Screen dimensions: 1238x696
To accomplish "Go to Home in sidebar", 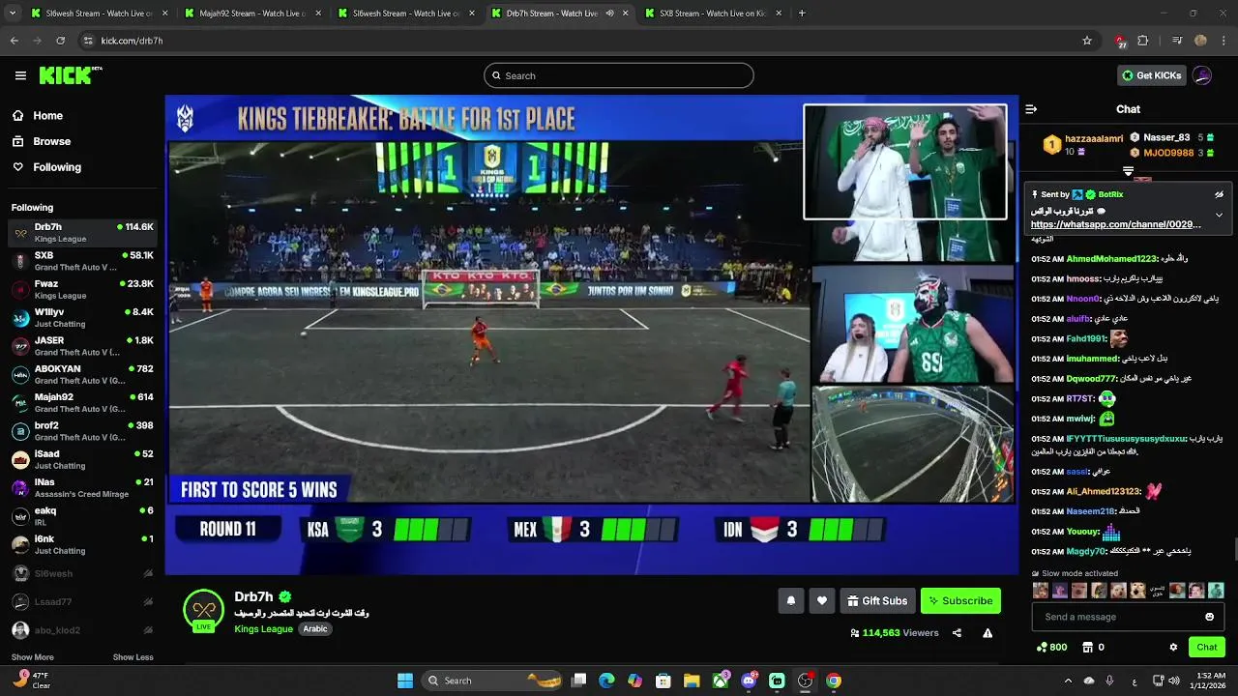I will click(47, 116).
